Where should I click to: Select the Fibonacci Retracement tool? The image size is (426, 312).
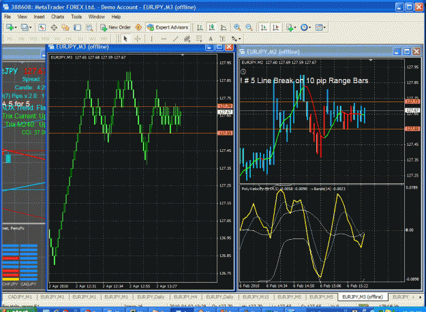pyautogui.click(x=199, y=39)
